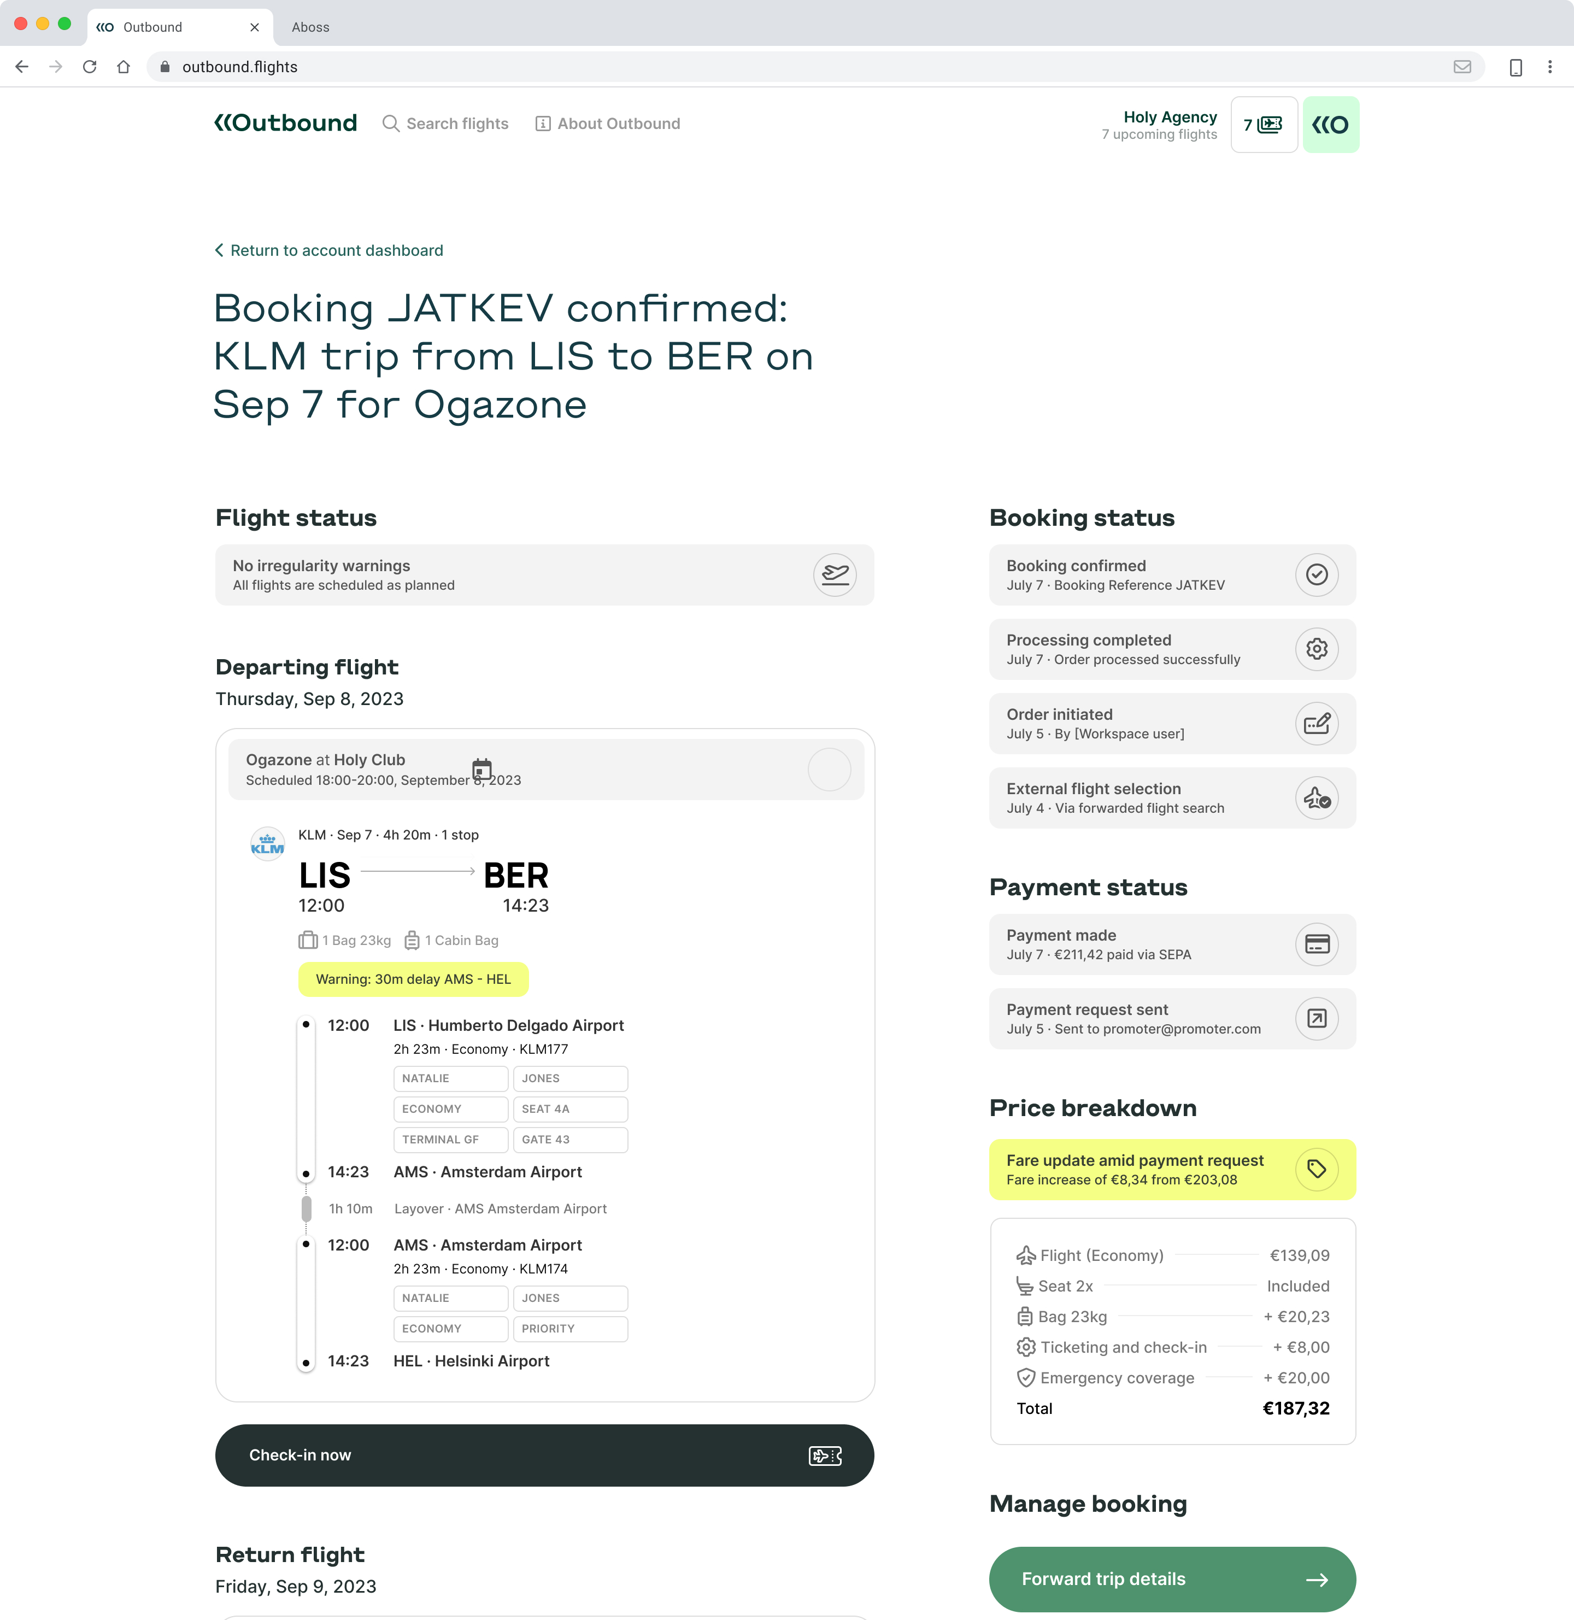
Task: Open the Payment request sent arrow icon
Action: pos(1317,1018)
